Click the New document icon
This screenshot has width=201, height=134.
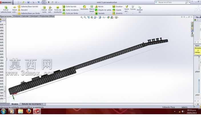pyautogui.click(x=18, y=2)
